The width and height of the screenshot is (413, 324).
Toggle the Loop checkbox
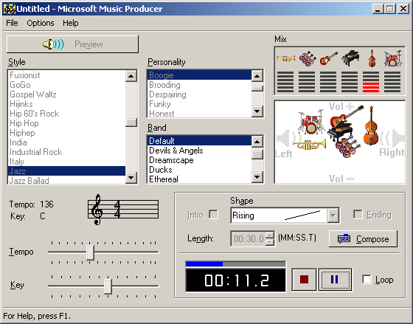[367, 280]
